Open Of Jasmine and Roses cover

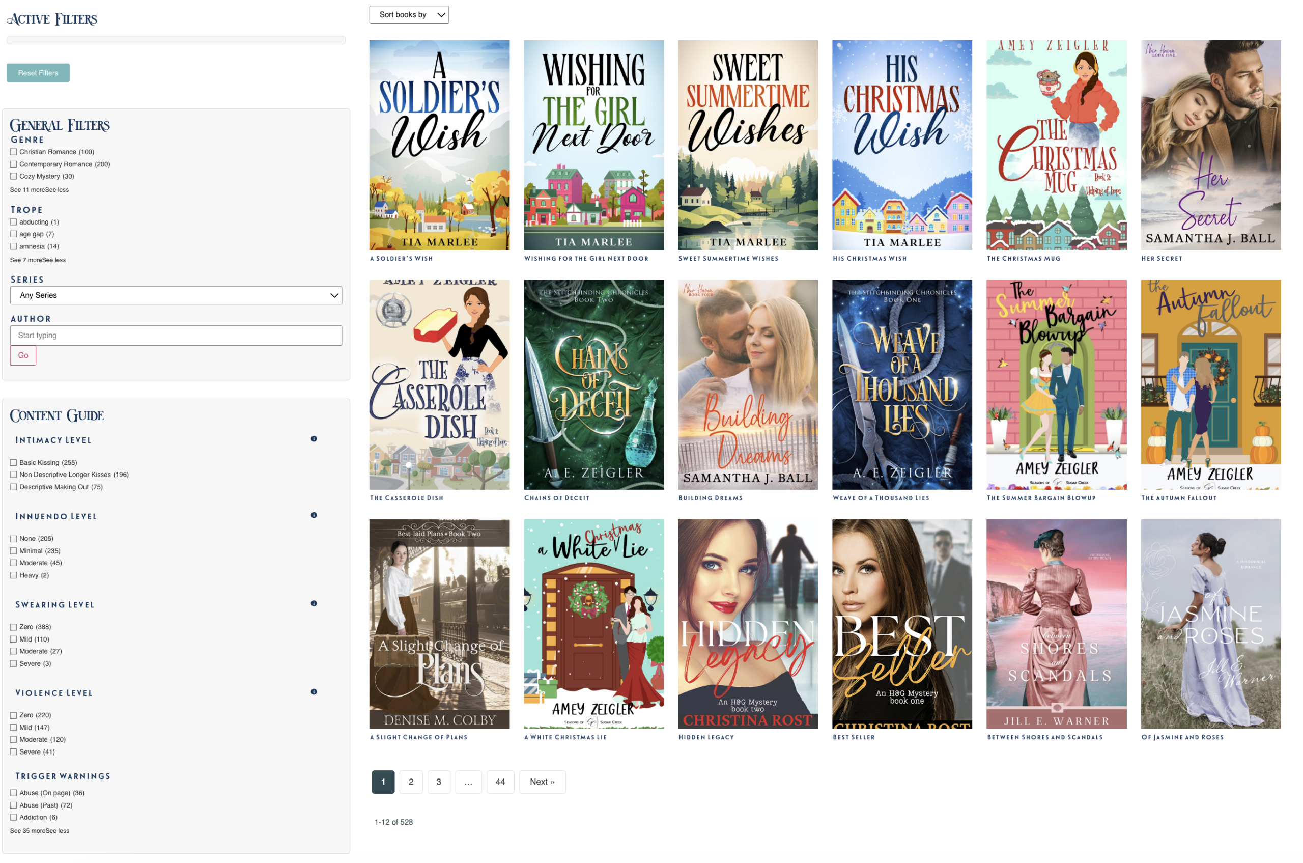click(x=1210, y=624)
